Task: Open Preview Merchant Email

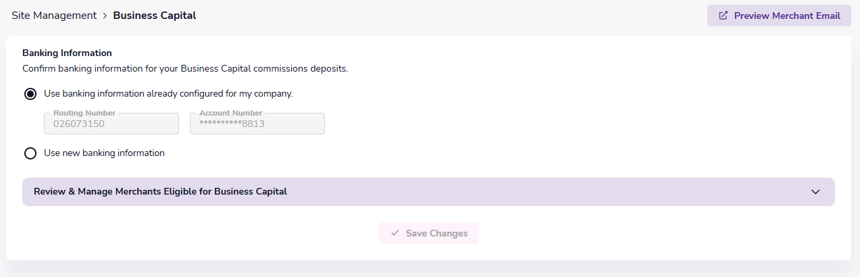Action: click(779, 16)
